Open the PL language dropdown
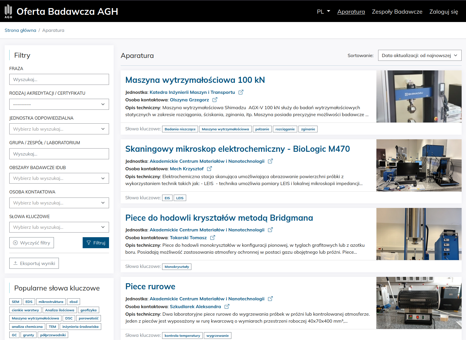 [323, 12]
